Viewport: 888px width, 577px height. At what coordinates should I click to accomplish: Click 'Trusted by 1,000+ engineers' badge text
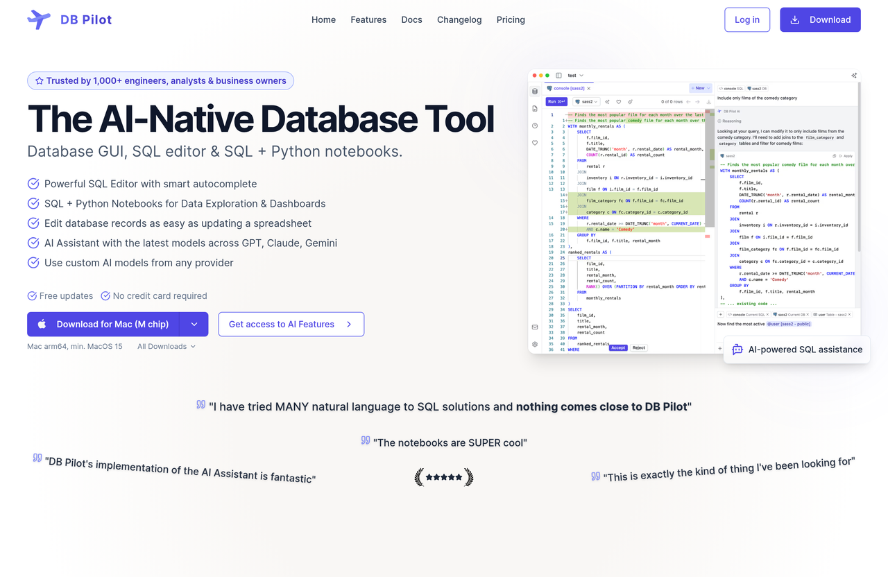(x=166, y=80)
